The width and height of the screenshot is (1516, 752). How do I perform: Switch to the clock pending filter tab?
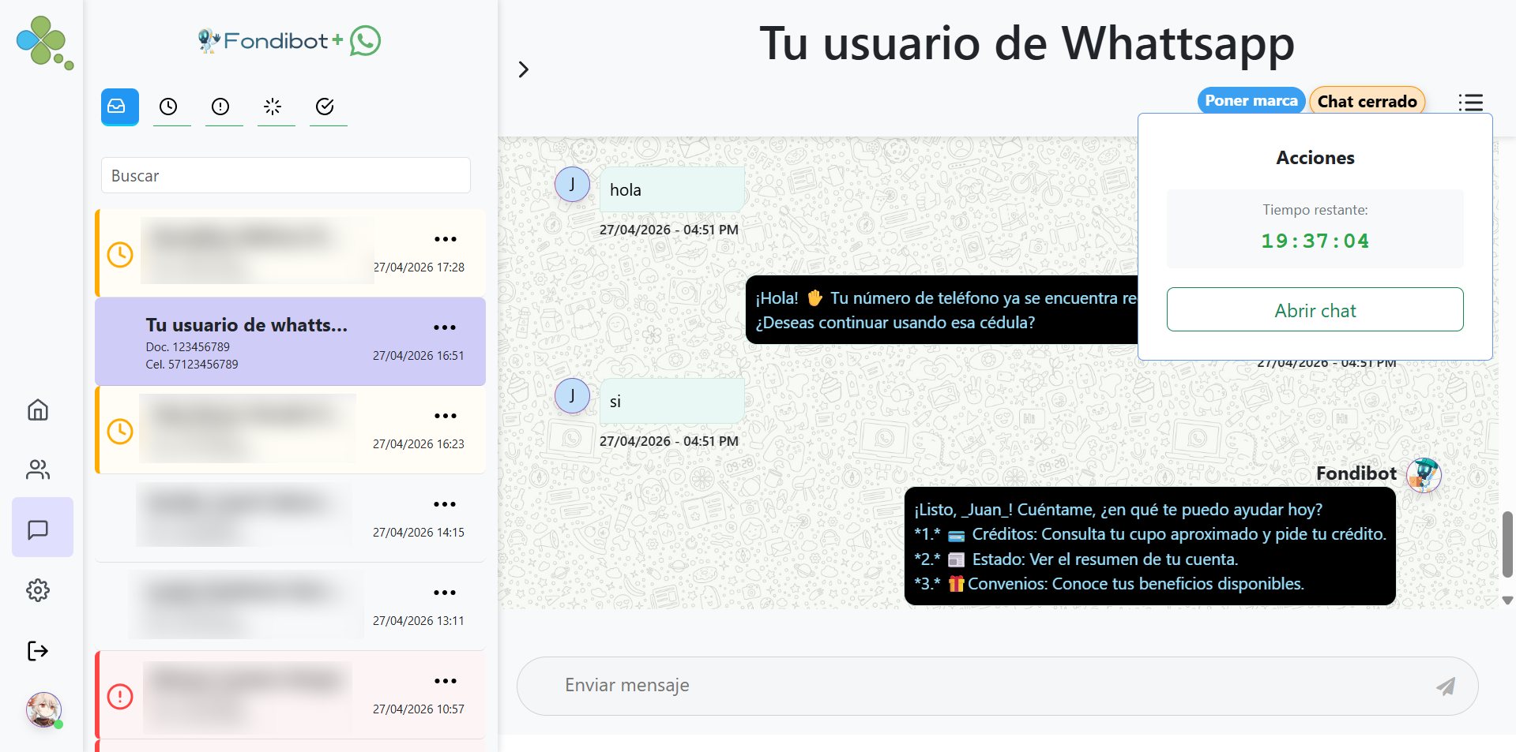pyautogui.click(x=169, y=107)
